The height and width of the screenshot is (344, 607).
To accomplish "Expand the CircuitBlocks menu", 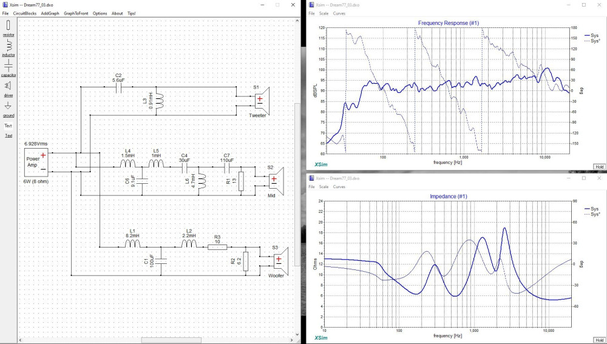I will tap(25, 13).
